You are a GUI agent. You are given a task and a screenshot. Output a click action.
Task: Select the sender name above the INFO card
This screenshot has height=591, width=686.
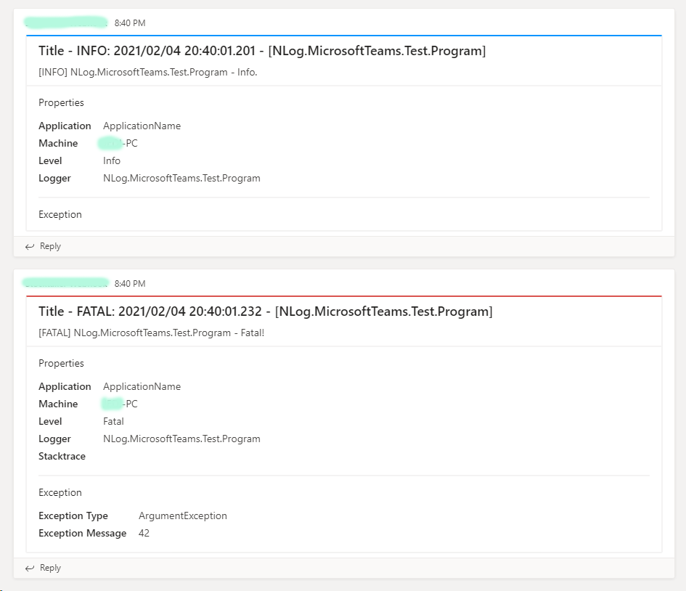(x=65, y=23)
